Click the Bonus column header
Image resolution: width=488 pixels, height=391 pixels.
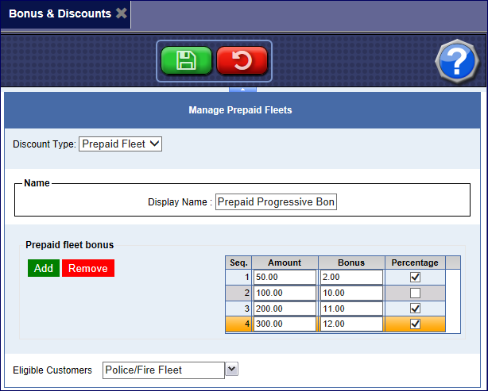(351, 263)
